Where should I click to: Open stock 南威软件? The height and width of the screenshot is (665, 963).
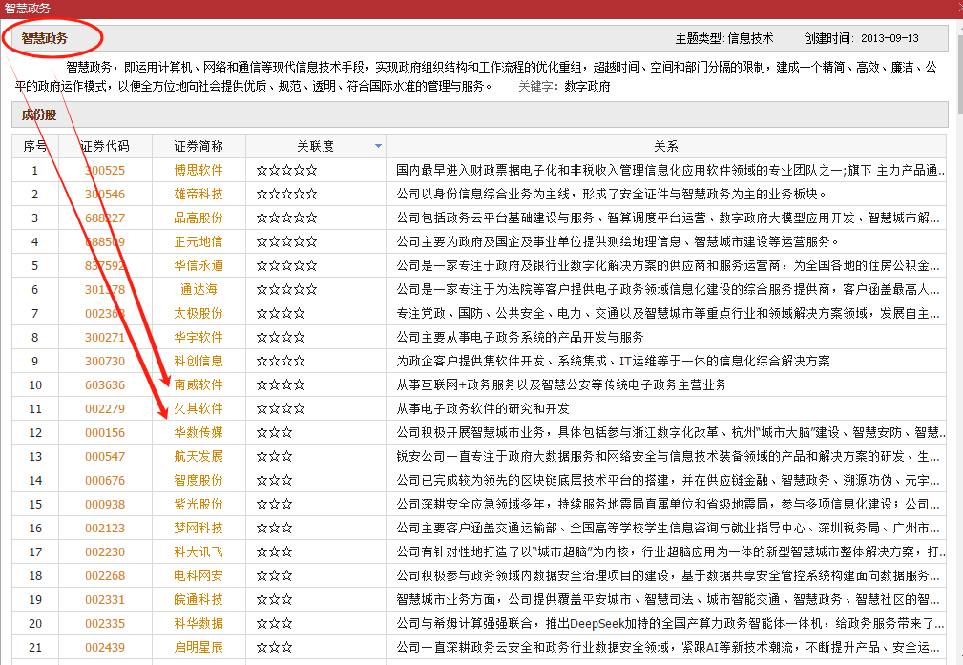click(199, 385)
